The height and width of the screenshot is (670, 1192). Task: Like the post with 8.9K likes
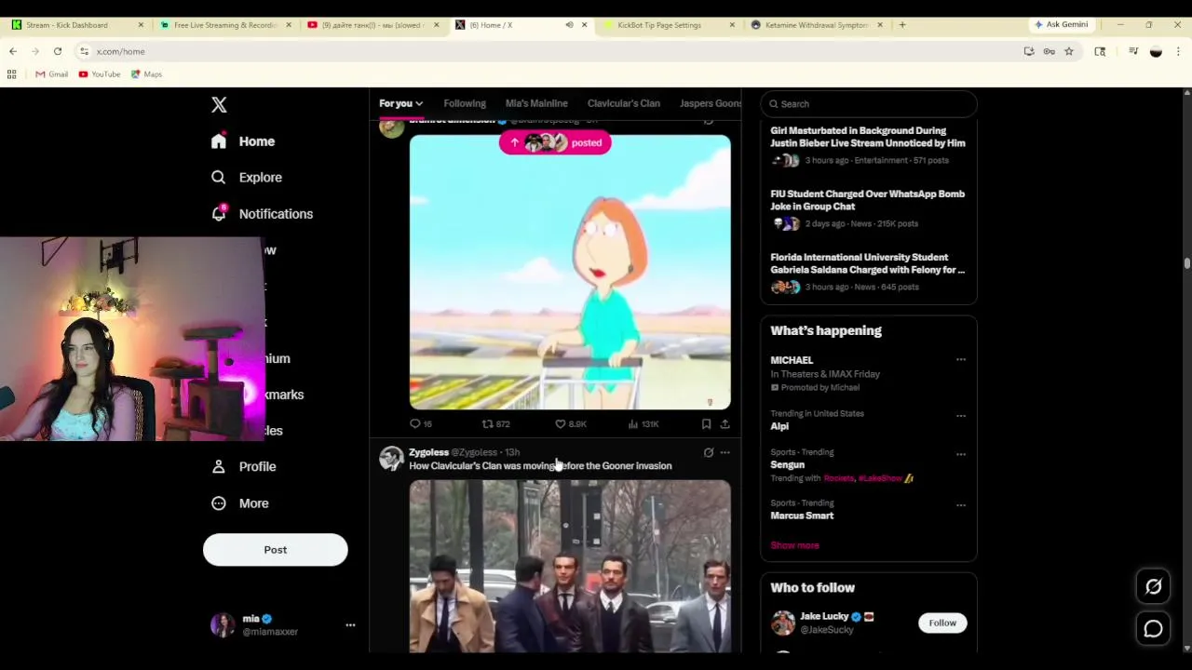click(x=560, y=424)
